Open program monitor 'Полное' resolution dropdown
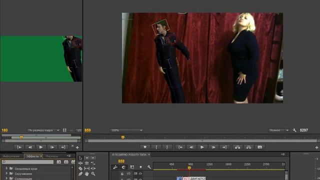This screenshot has height=180, width=320. coord(278,130)
